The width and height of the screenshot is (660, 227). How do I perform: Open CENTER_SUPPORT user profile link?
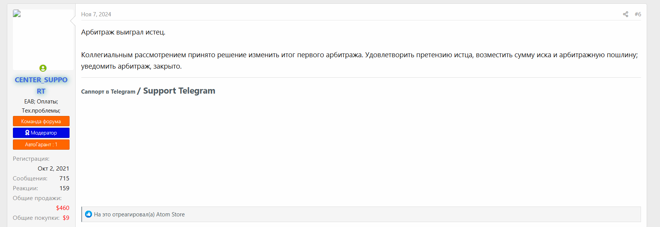pos(41,85)
